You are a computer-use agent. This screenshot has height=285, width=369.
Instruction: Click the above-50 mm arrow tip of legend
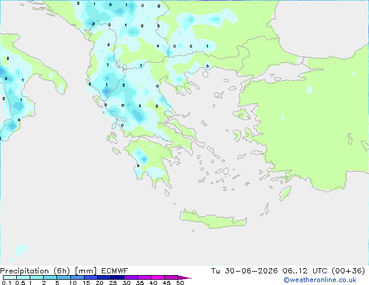click(185, 277)
